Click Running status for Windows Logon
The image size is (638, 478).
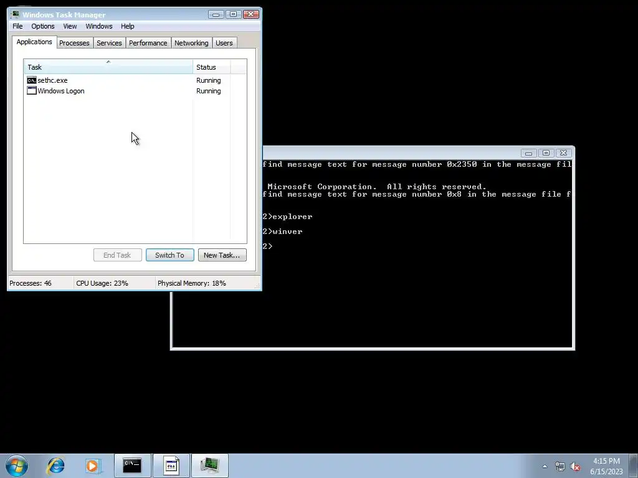(208, 91)
